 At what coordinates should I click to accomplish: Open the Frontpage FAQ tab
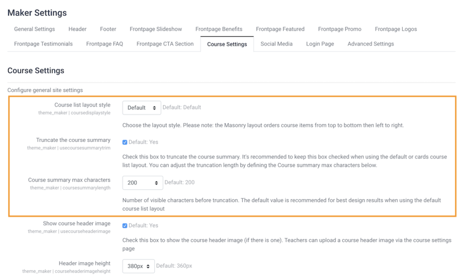pyautogui.click(x=104, y=44)
